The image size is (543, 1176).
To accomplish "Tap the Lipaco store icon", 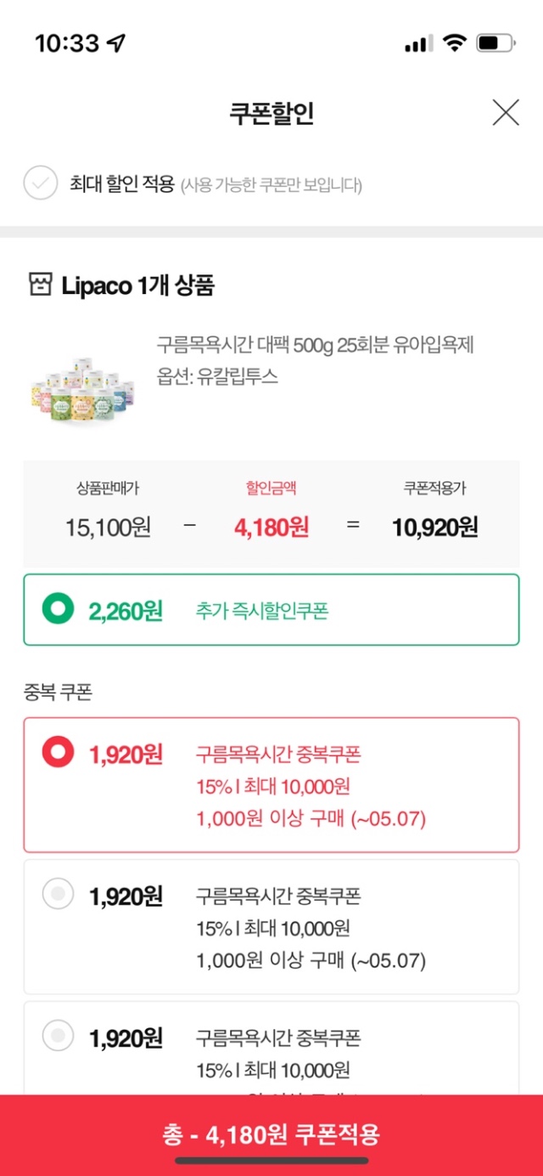I will point(40,286).
